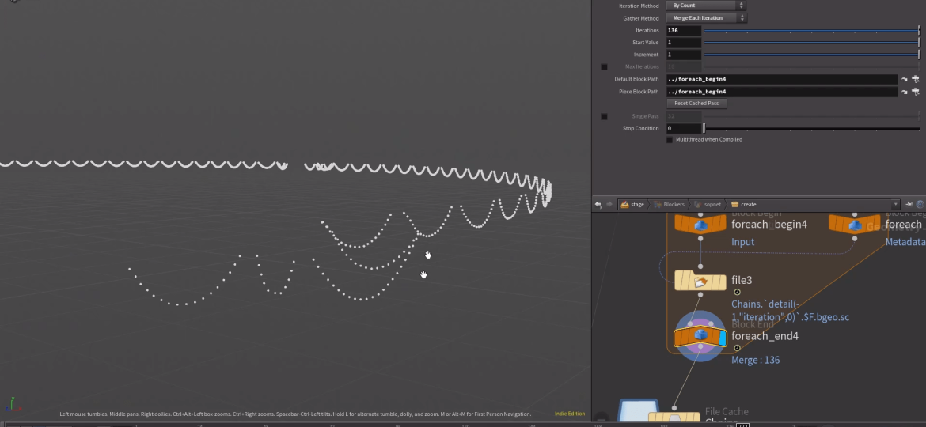The width and height of the screenshot is (926, 427).
Task: Open node chooser for Default Block Path
Action: (x=916, y=79)
